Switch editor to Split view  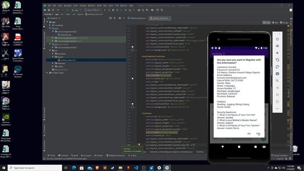tap(275, 22)
